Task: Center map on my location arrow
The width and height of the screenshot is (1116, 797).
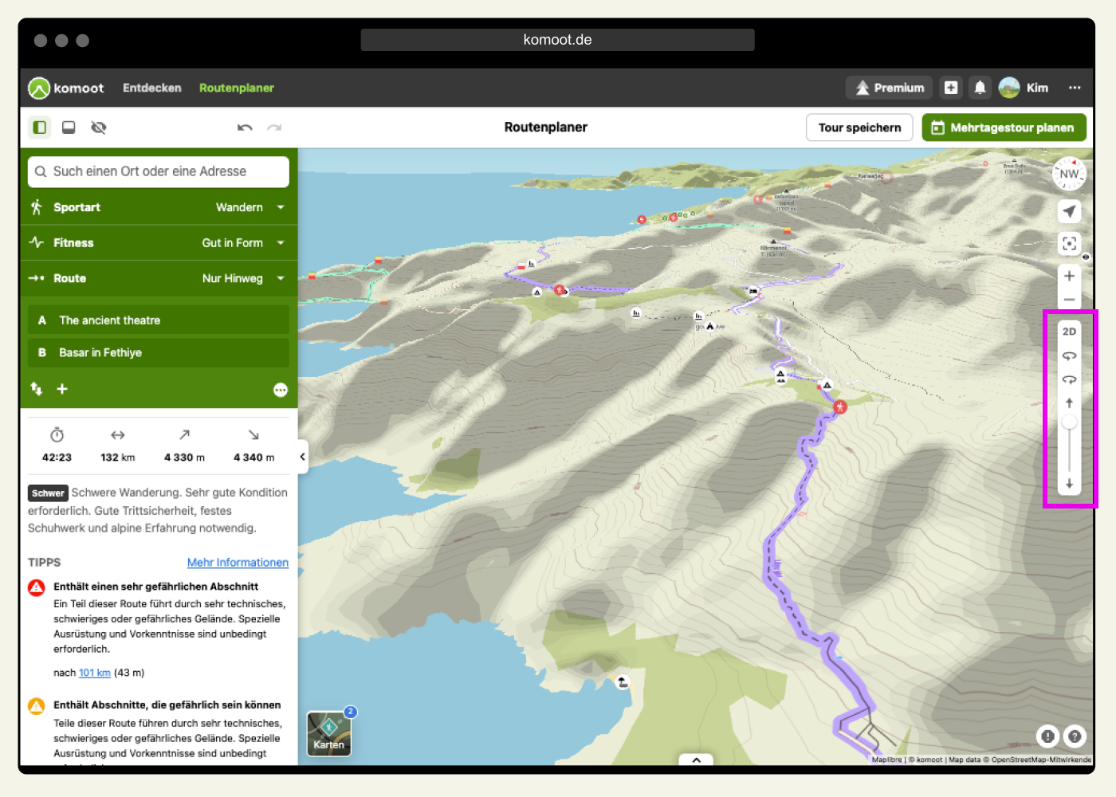Action: (x=1070, y=211)
